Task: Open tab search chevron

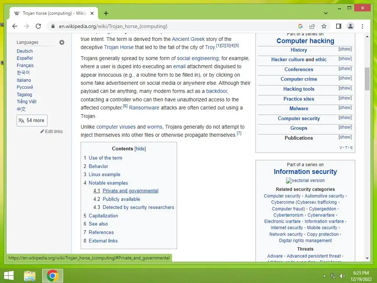Action: [326, 13]
